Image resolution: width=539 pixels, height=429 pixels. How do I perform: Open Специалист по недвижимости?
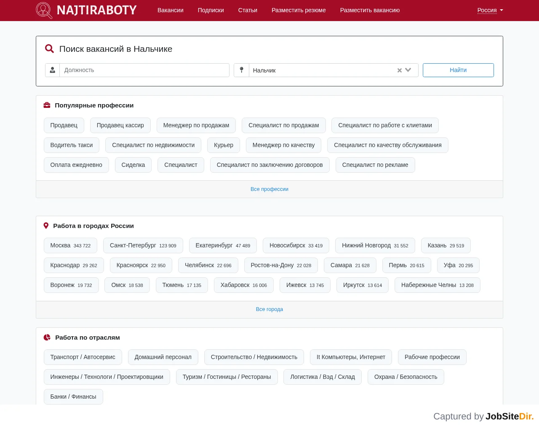[153, 145]
